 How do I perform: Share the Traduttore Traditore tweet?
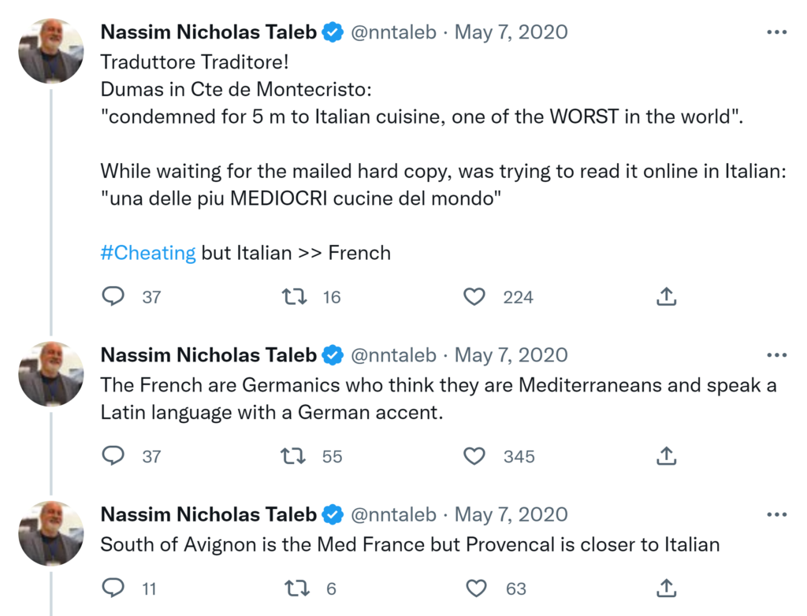pyautogui.click(x=666, y=297)
